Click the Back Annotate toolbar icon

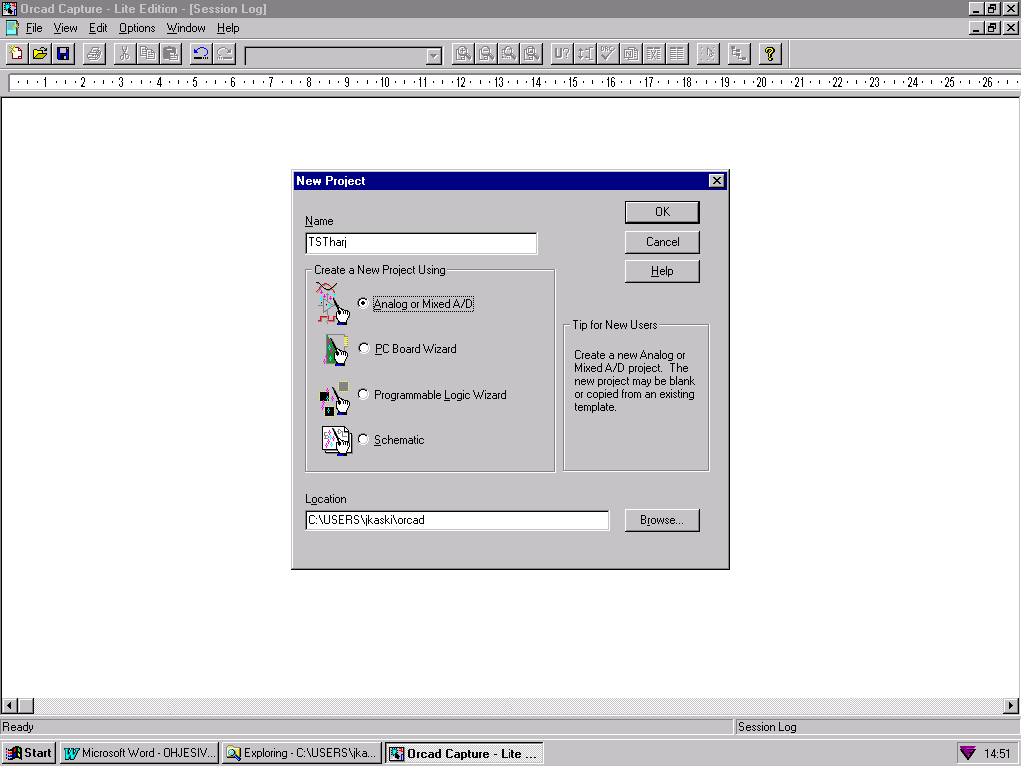pos(585,54)
